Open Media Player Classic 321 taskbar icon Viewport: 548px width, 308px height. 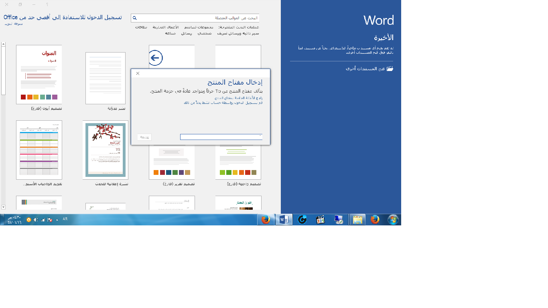[321, 220]
